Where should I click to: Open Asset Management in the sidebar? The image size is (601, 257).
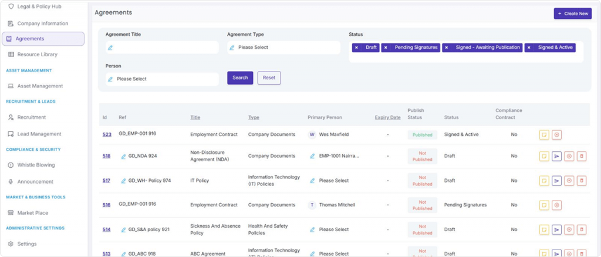pyautogui.click(x=40, y=86)
